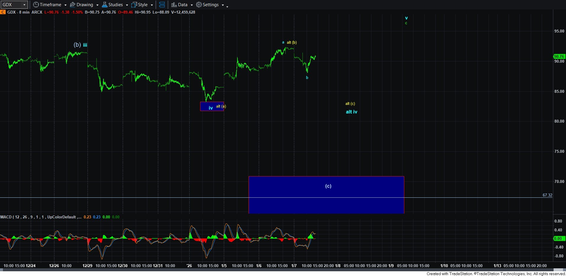The height and width of the screenshot is (276, 566).
Task: Open the GDX symbol combo box arrow
Action: (24, 5)
